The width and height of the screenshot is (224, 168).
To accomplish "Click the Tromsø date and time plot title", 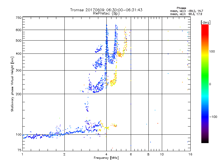I will pos(106,10).
